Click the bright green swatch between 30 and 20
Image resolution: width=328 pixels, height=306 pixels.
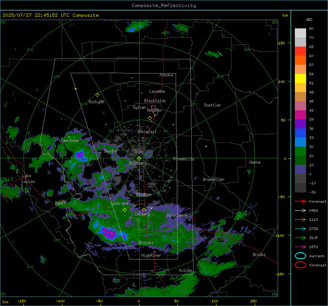point(300,151)
